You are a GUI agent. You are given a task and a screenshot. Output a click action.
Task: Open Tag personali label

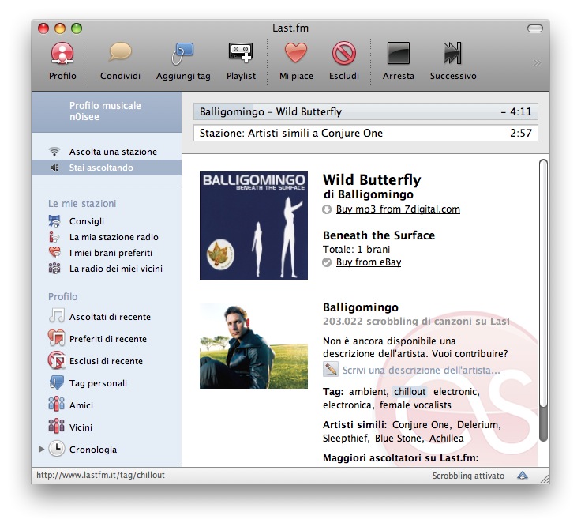click(x=98, y=383)
